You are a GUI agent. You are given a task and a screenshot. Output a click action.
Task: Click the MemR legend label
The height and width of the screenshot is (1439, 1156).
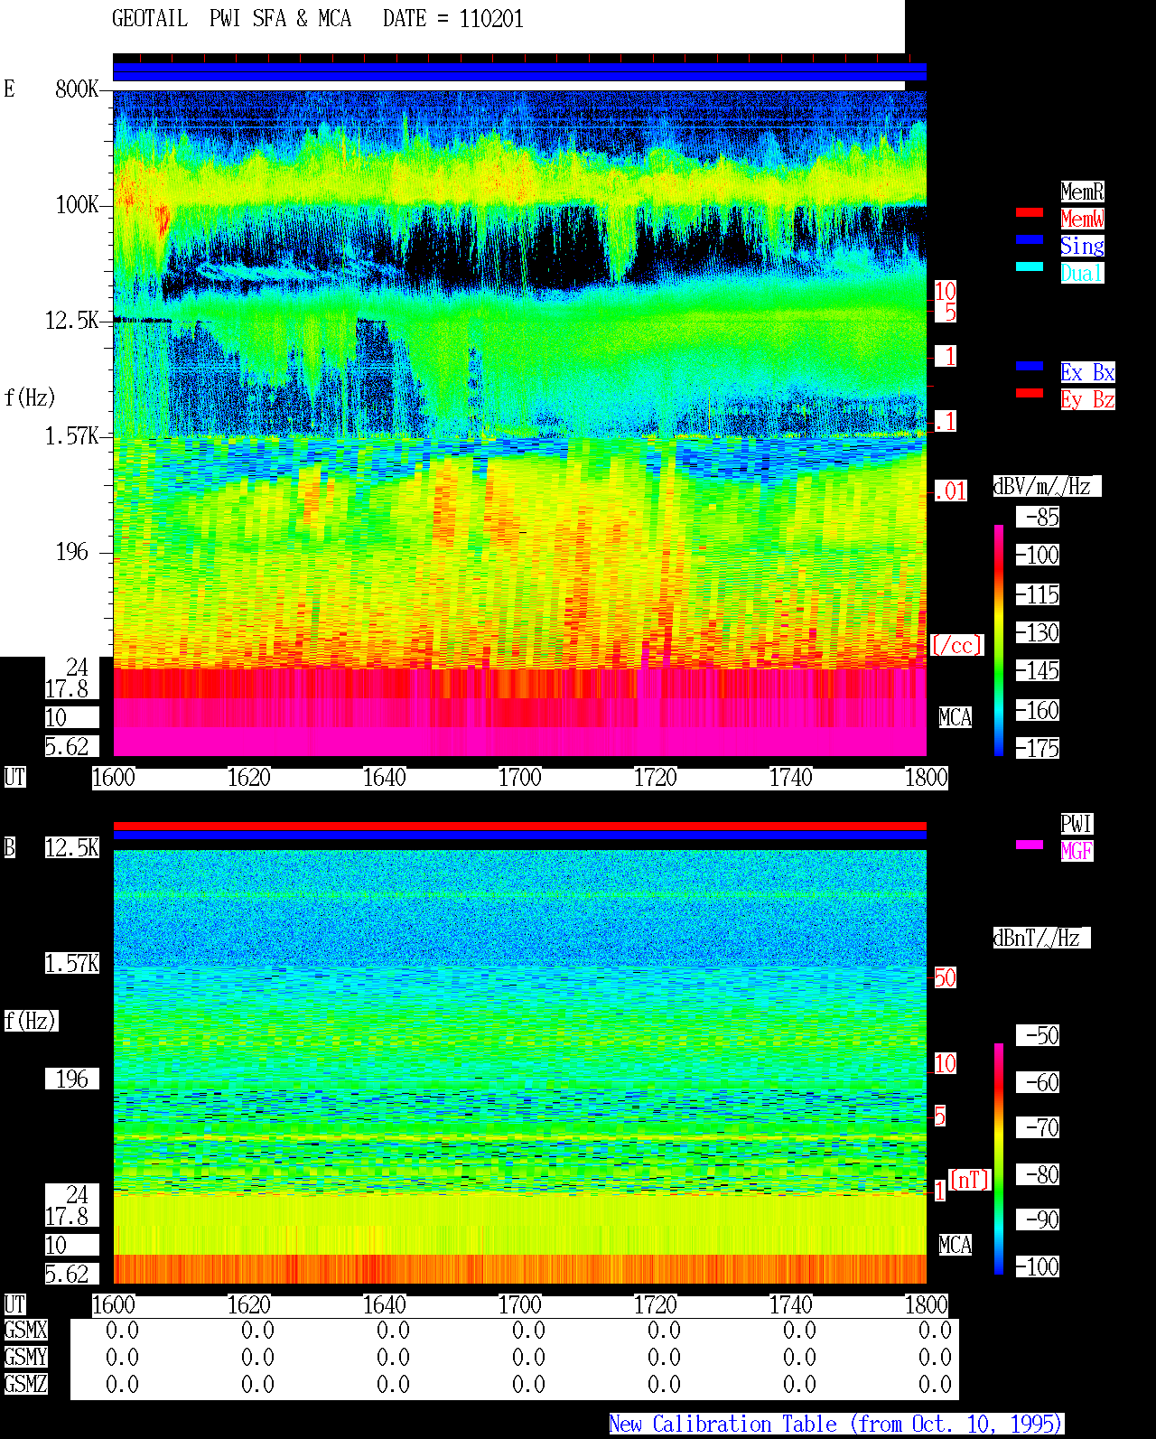point(1082,192)
